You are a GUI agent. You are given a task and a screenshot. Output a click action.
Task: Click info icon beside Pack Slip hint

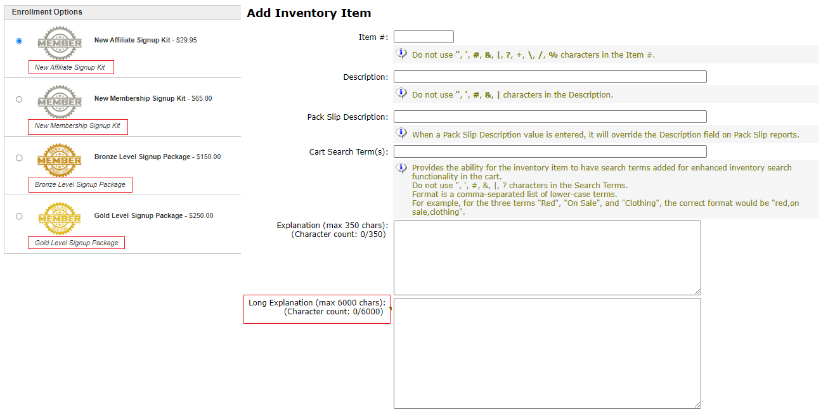tap(401, 133)
